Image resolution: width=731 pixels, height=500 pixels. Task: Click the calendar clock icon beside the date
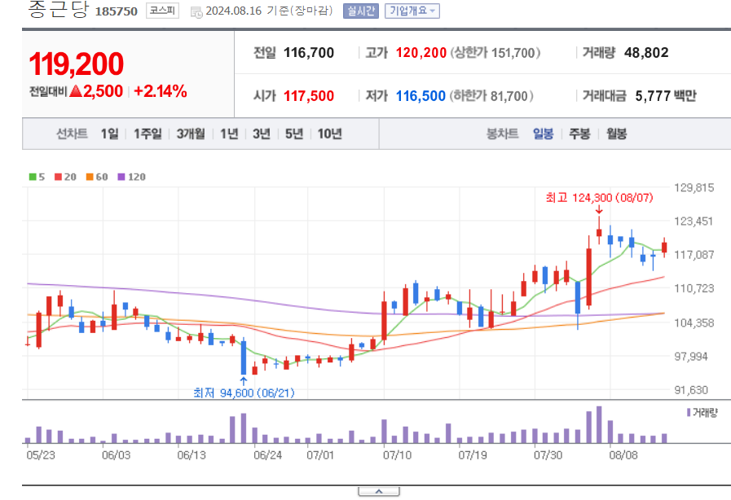pos(196,12)
